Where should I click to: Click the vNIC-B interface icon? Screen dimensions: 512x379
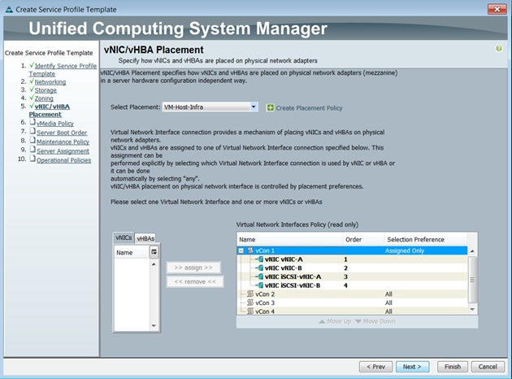[x=260, y=268]
